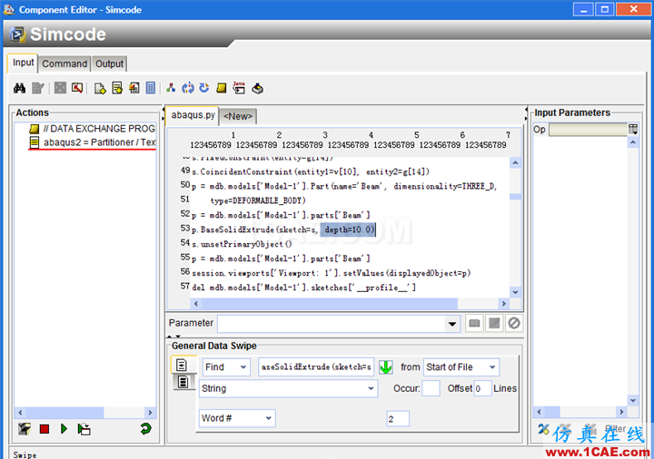
Task: Maximize the Component Editor window
Action: point(604,9)
